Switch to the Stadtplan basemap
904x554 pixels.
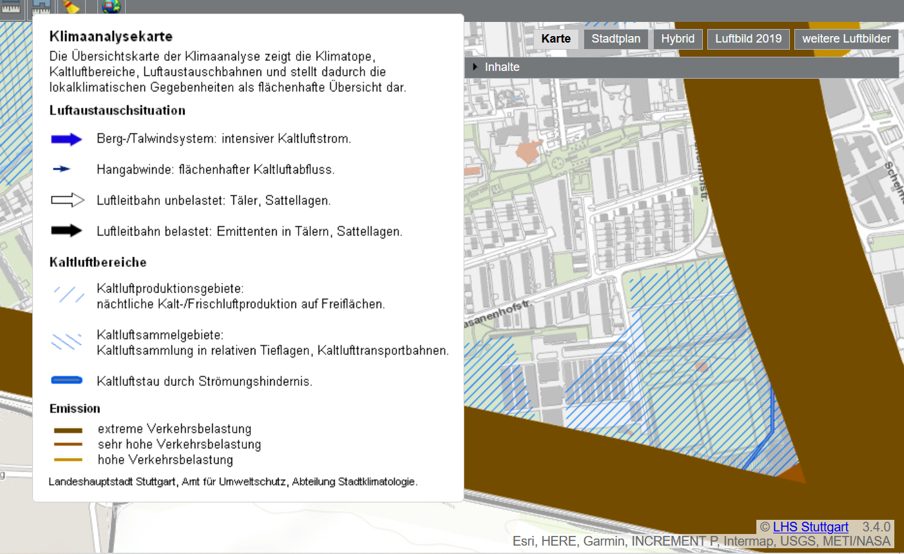point(615,39)
